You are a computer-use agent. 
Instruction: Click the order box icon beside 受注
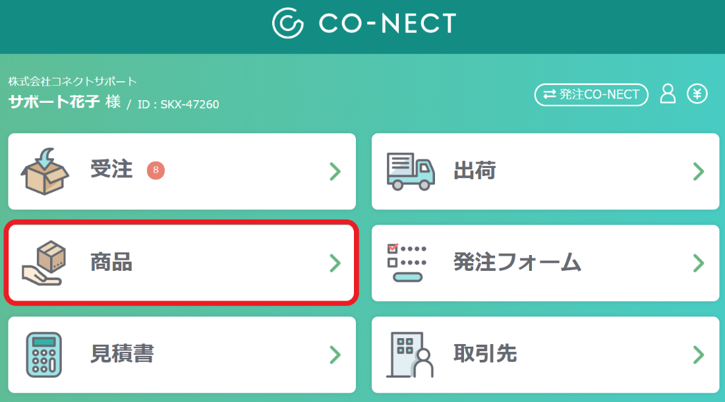[x=45, y=171]
